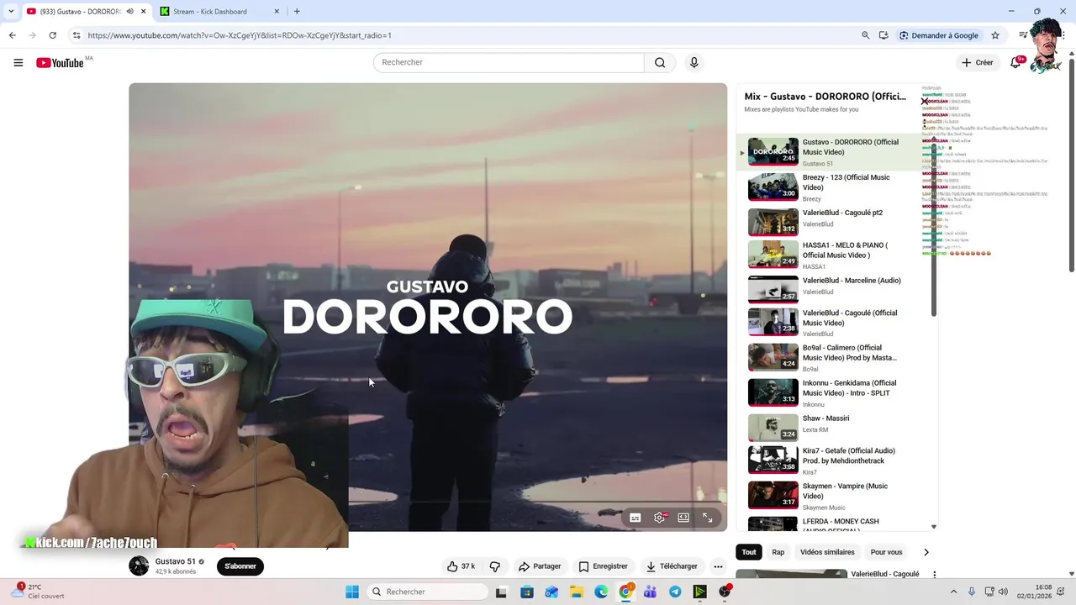The width and height of the screenshot is (1076, 605).
Task: Dislike the video
Action: [495, 566]
